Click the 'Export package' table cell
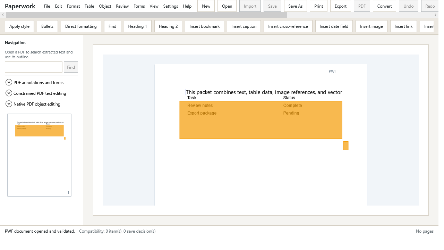 [202, 113]
